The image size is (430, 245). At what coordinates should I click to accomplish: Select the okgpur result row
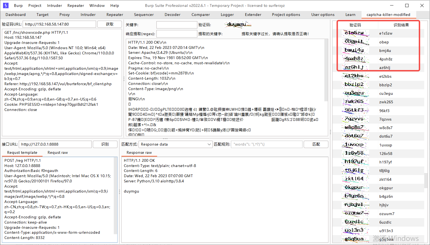coord(378,188)
